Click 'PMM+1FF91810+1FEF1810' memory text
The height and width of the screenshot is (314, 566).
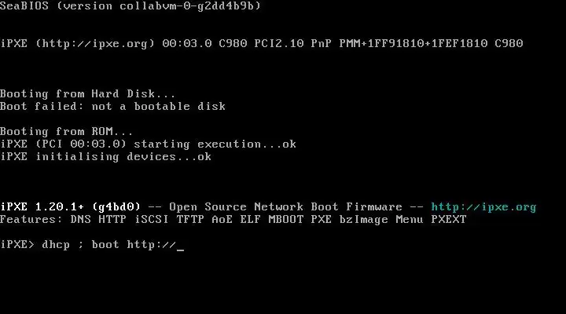tap(413, 44)
